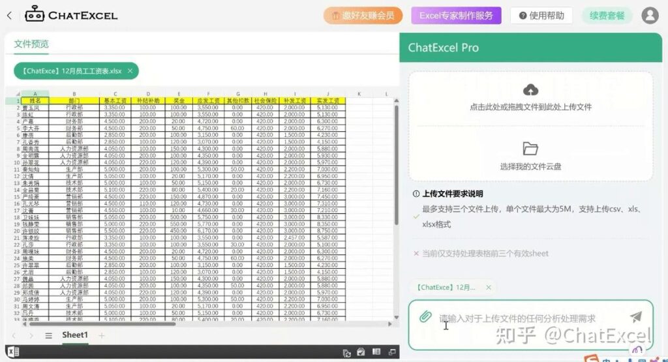Remove the small 【ChatExce】12月... attachment chip
Screen dimensions: 668x362
coord(489,288)
